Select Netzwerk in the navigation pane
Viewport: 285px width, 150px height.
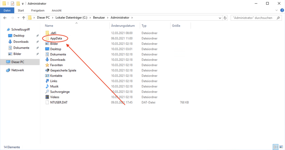pyautogui.click(x=18, y=70)
